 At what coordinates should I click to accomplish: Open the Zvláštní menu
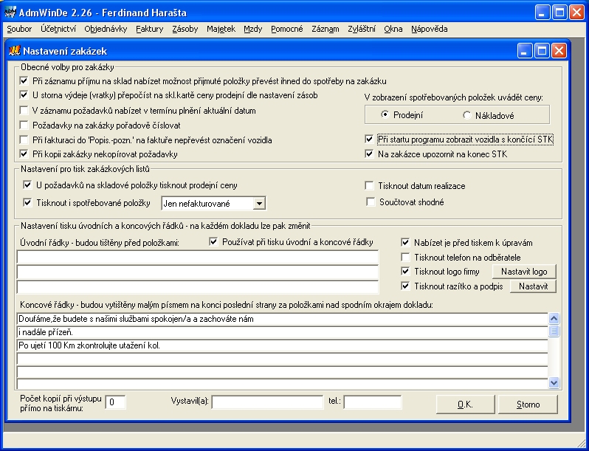click(362, 29)
